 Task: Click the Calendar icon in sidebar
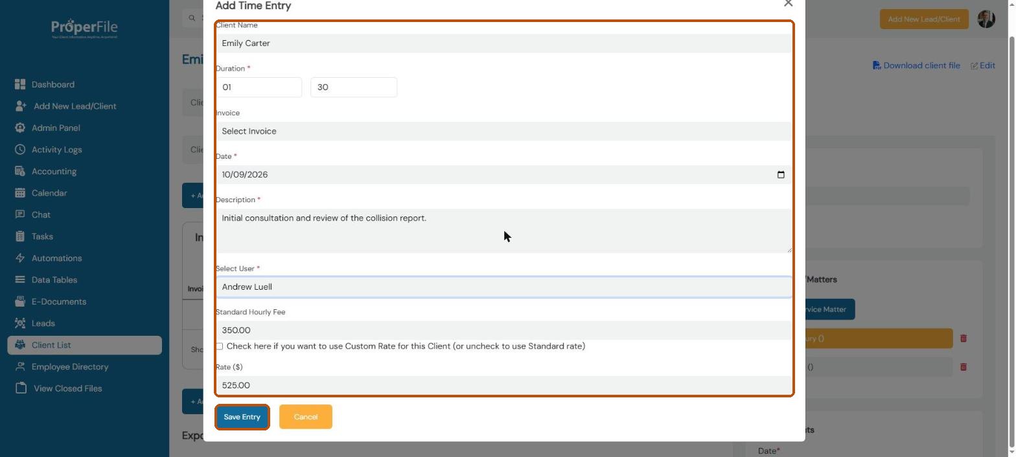(x=20, y=193)
